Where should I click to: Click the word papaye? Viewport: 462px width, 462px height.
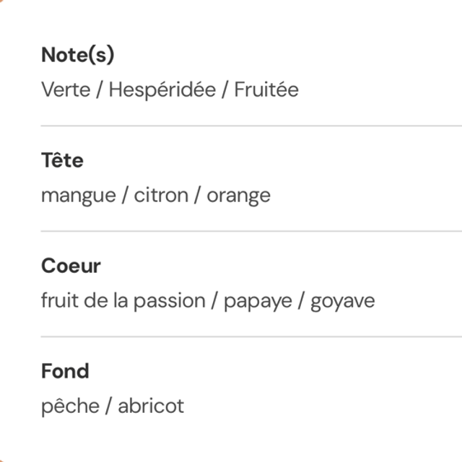pos(257,301)
